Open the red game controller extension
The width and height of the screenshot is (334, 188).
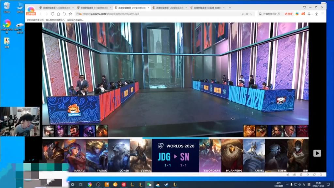point(303,14)
